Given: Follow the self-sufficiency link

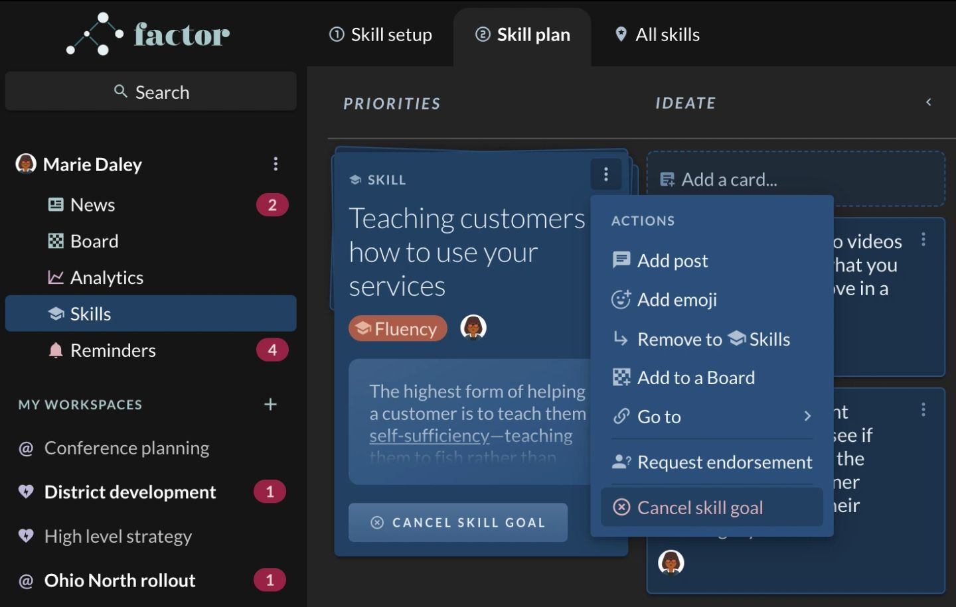Looking at the screenshot, I should click(430, 436).
